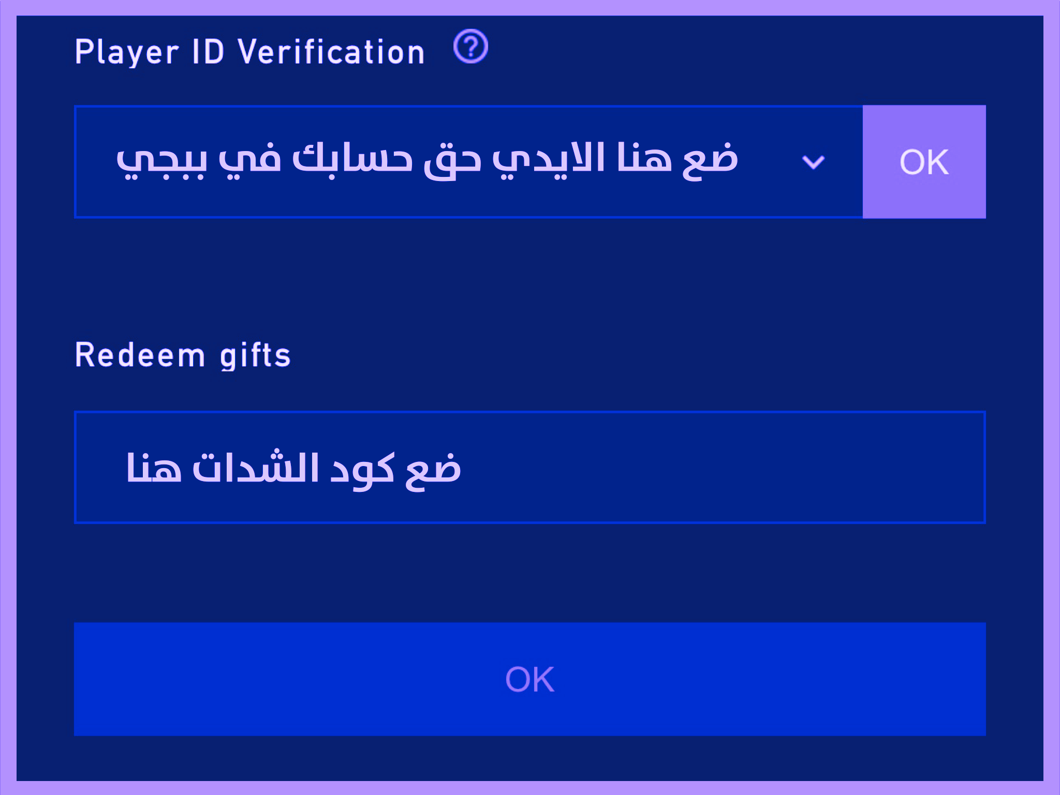Screen dimensions: 1060x795
Task: Click the question mark help icon
Action: click(470, 47)
